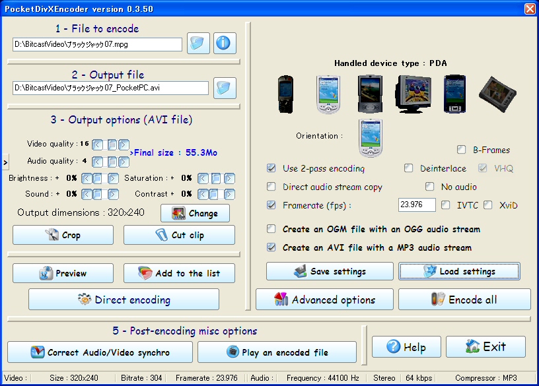Decrease video quality with left arrow
The height and width of the screenshot is (386, 539).
(x=97, y=145)
